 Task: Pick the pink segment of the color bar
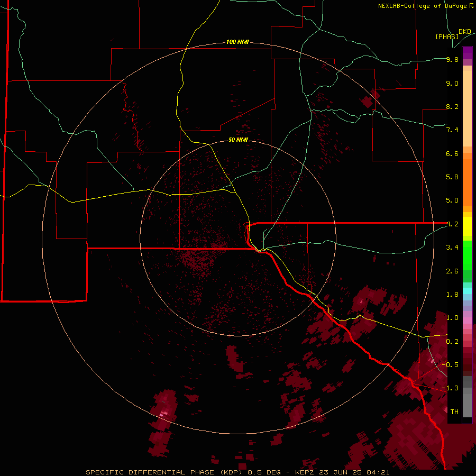click(x=467, y=321)
